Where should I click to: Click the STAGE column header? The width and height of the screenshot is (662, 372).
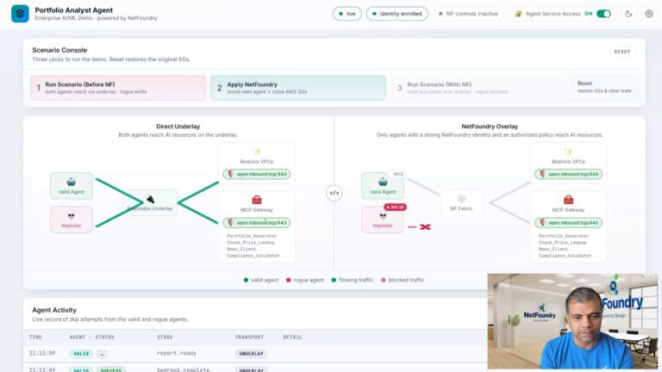tap(165, 338)
